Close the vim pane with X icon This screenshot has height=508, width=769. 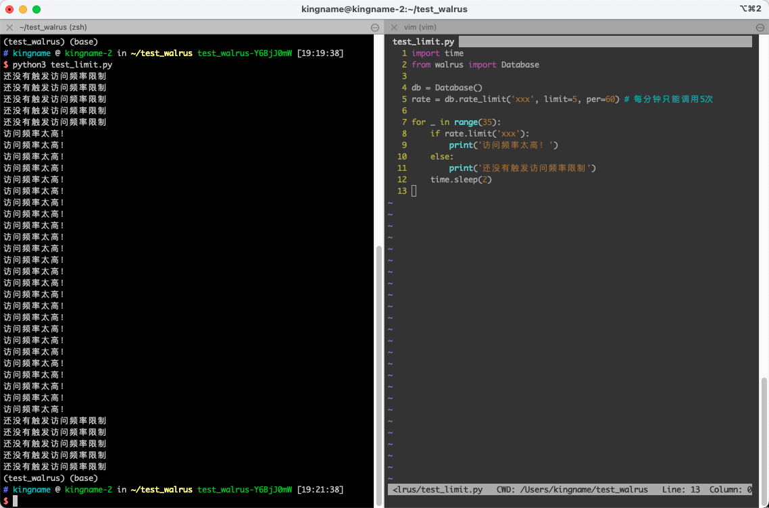click(x=394, y=28)
